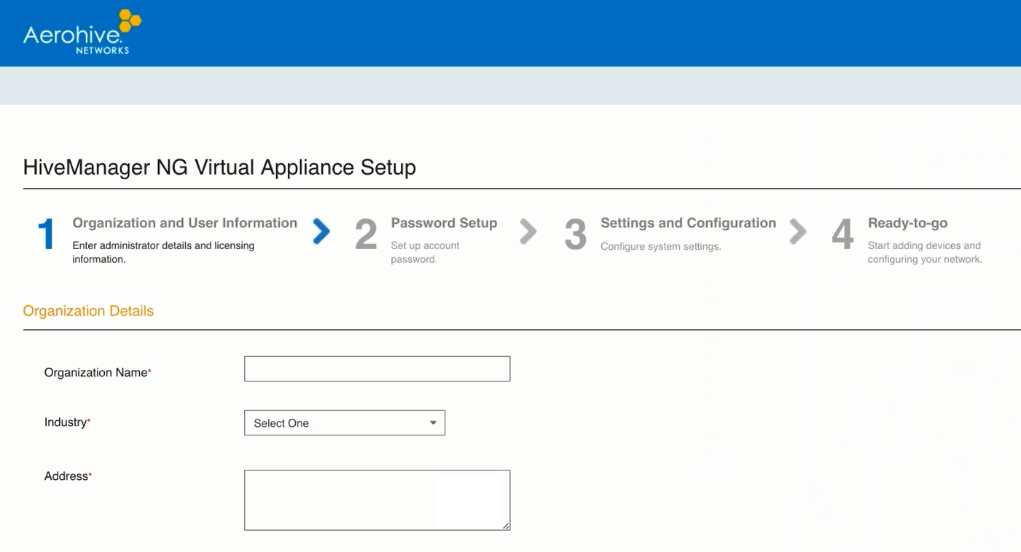Screen dimensions: 1021x552
Task: Click the Address field label
Action: (x=66, y=476)
